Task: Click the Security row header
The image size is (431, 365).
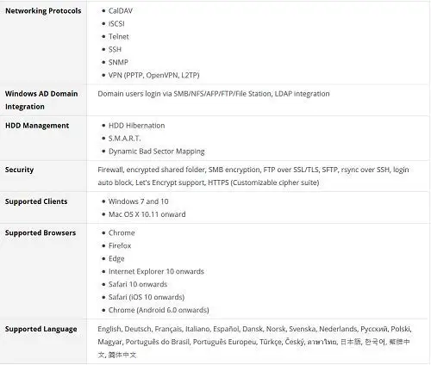Action: 19,170
